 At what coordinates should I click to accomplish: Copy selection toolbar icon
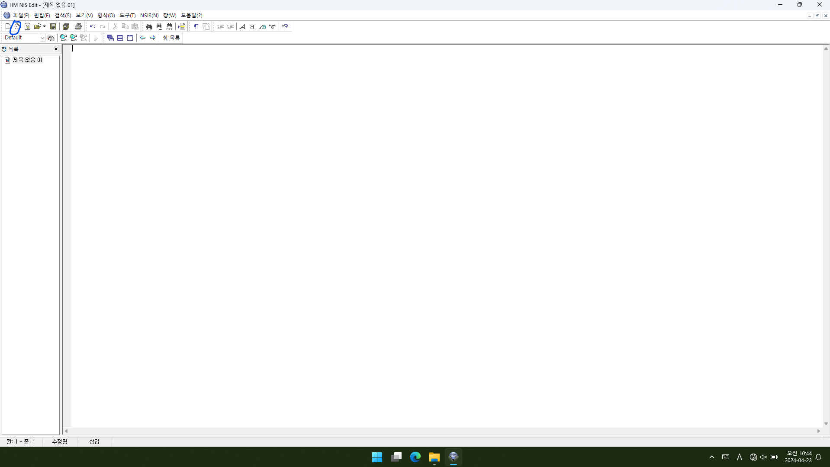(x=125, y=26)
